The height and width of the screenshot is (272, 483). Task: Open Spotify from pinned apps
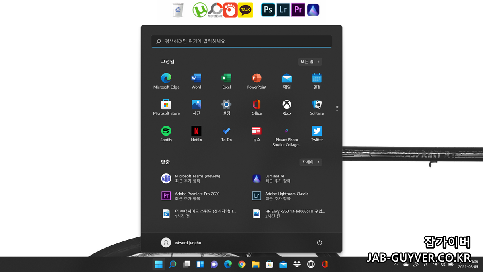click(166, 134)
